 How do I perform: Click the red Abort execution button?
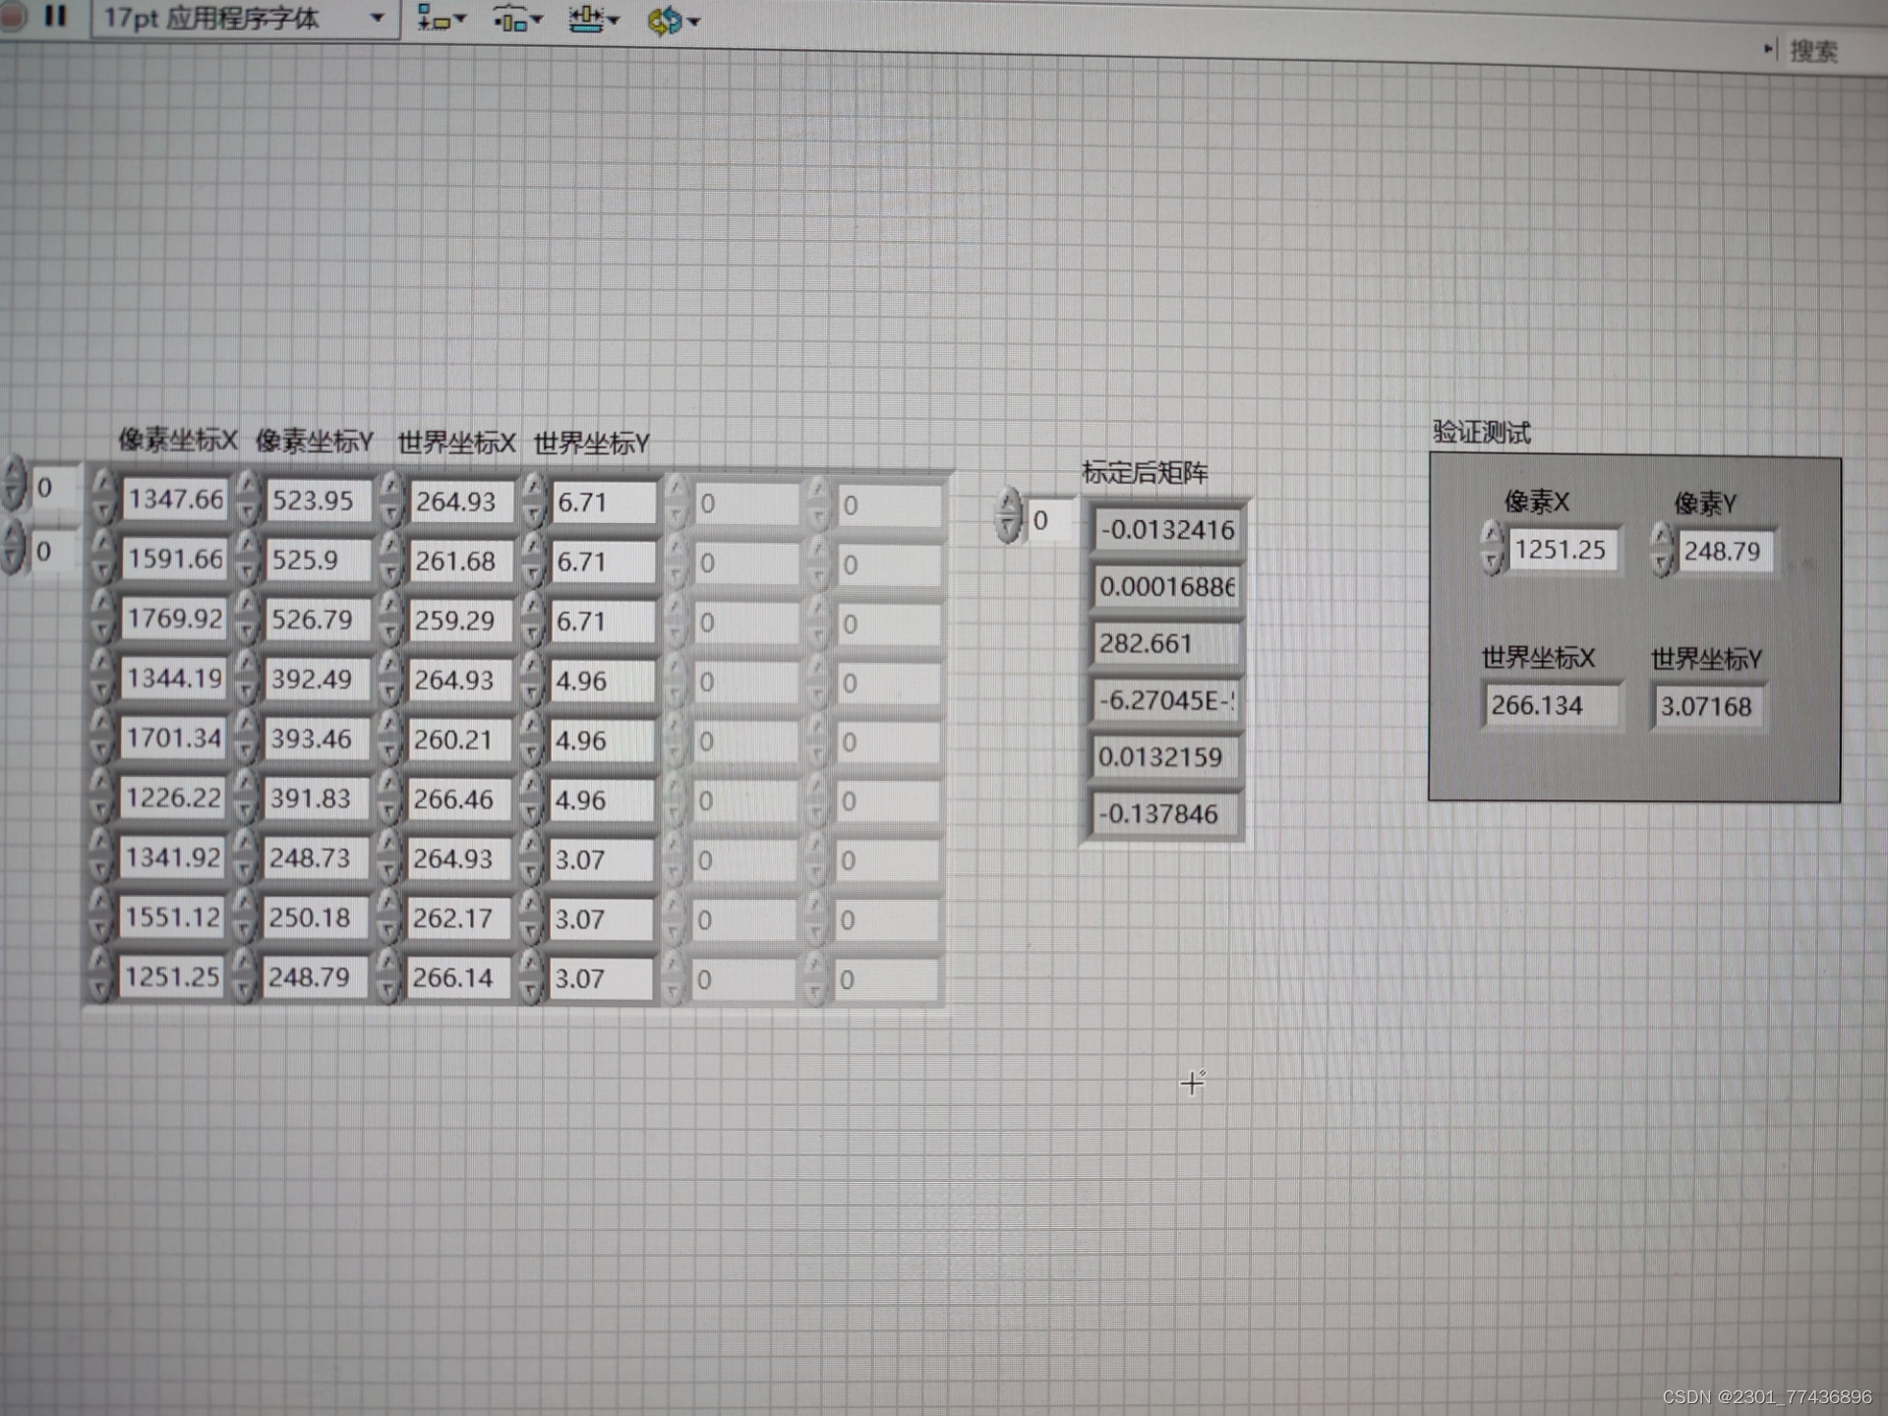tap(14, 16)
